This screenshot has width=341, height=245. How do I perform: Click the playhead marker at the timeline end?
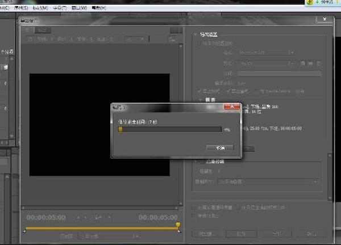178,225
